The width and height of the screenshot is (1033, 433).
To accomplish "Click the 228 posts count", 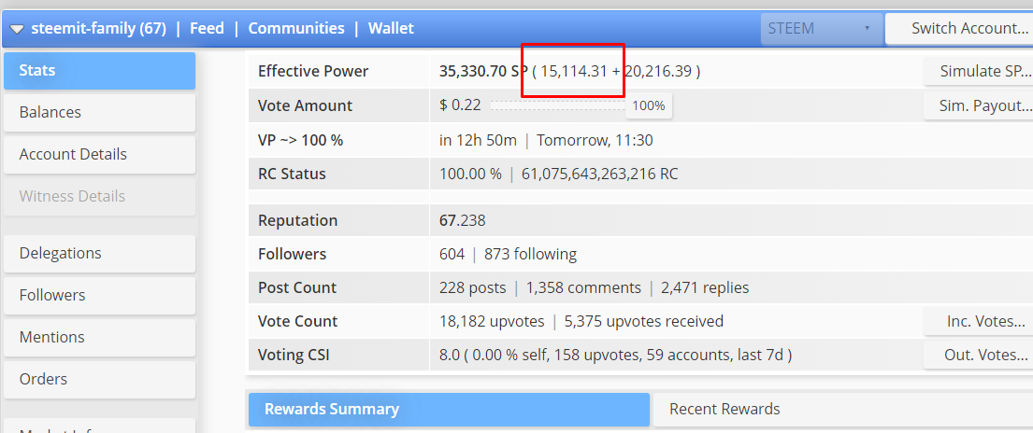I will 472,287.
